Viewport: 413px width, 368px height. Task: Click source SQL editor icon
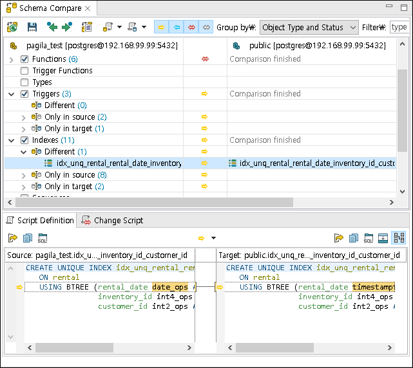[x=43, y=238]
